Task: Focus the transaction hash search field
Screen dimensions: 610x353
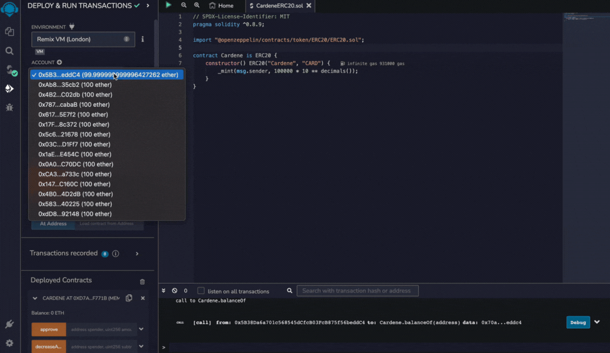Action: pos(357,291)
